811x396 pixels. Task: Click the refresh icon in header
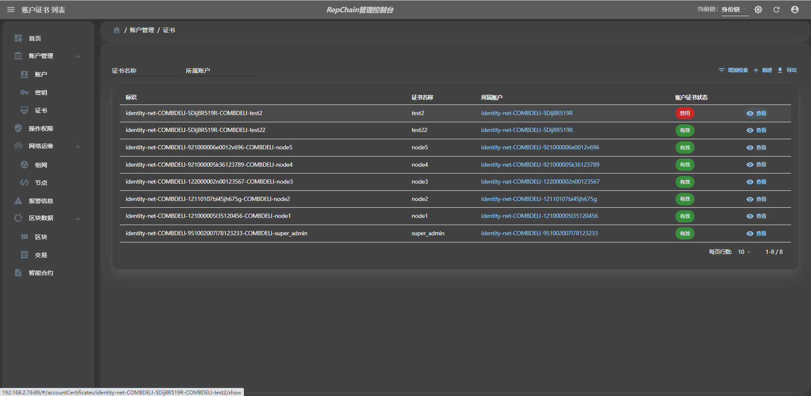coord(776,9)
